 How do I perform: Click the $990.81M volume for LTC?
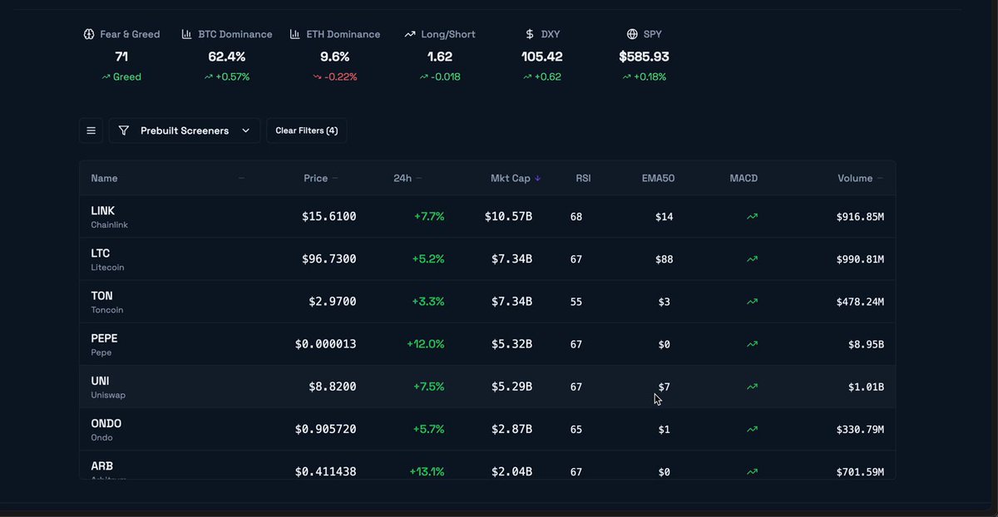click(860, 259)
